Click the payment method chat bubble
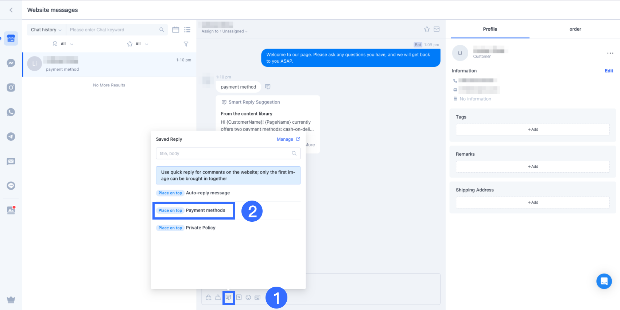 (x=239, y=87)
